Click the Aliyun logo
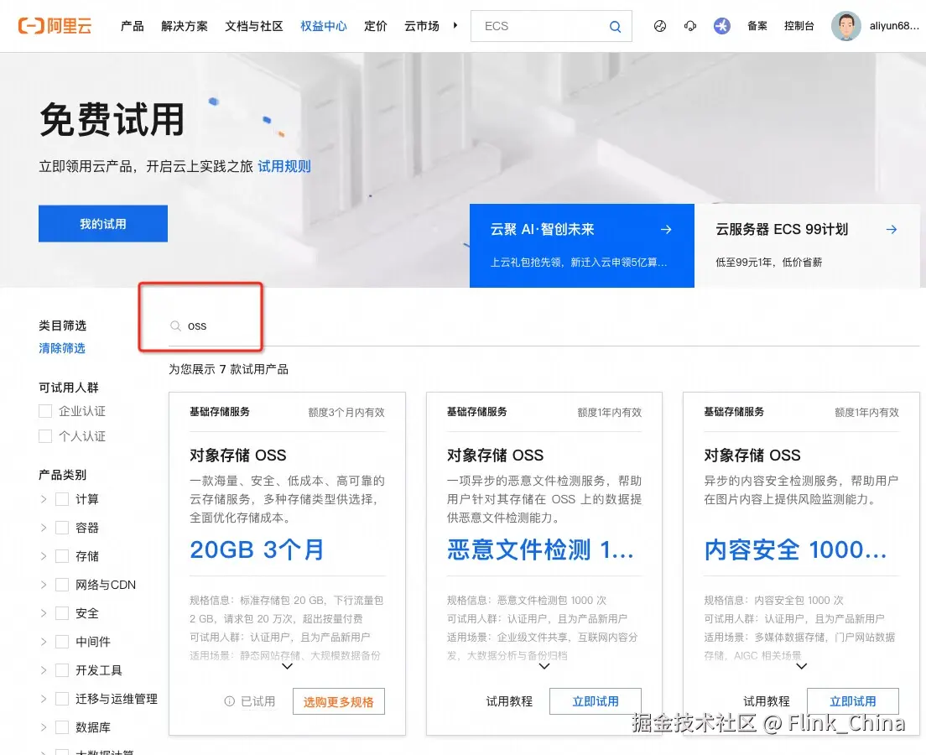Image resolution: width=926 pixels, height=755 pixels. click(x=55, y=26)
